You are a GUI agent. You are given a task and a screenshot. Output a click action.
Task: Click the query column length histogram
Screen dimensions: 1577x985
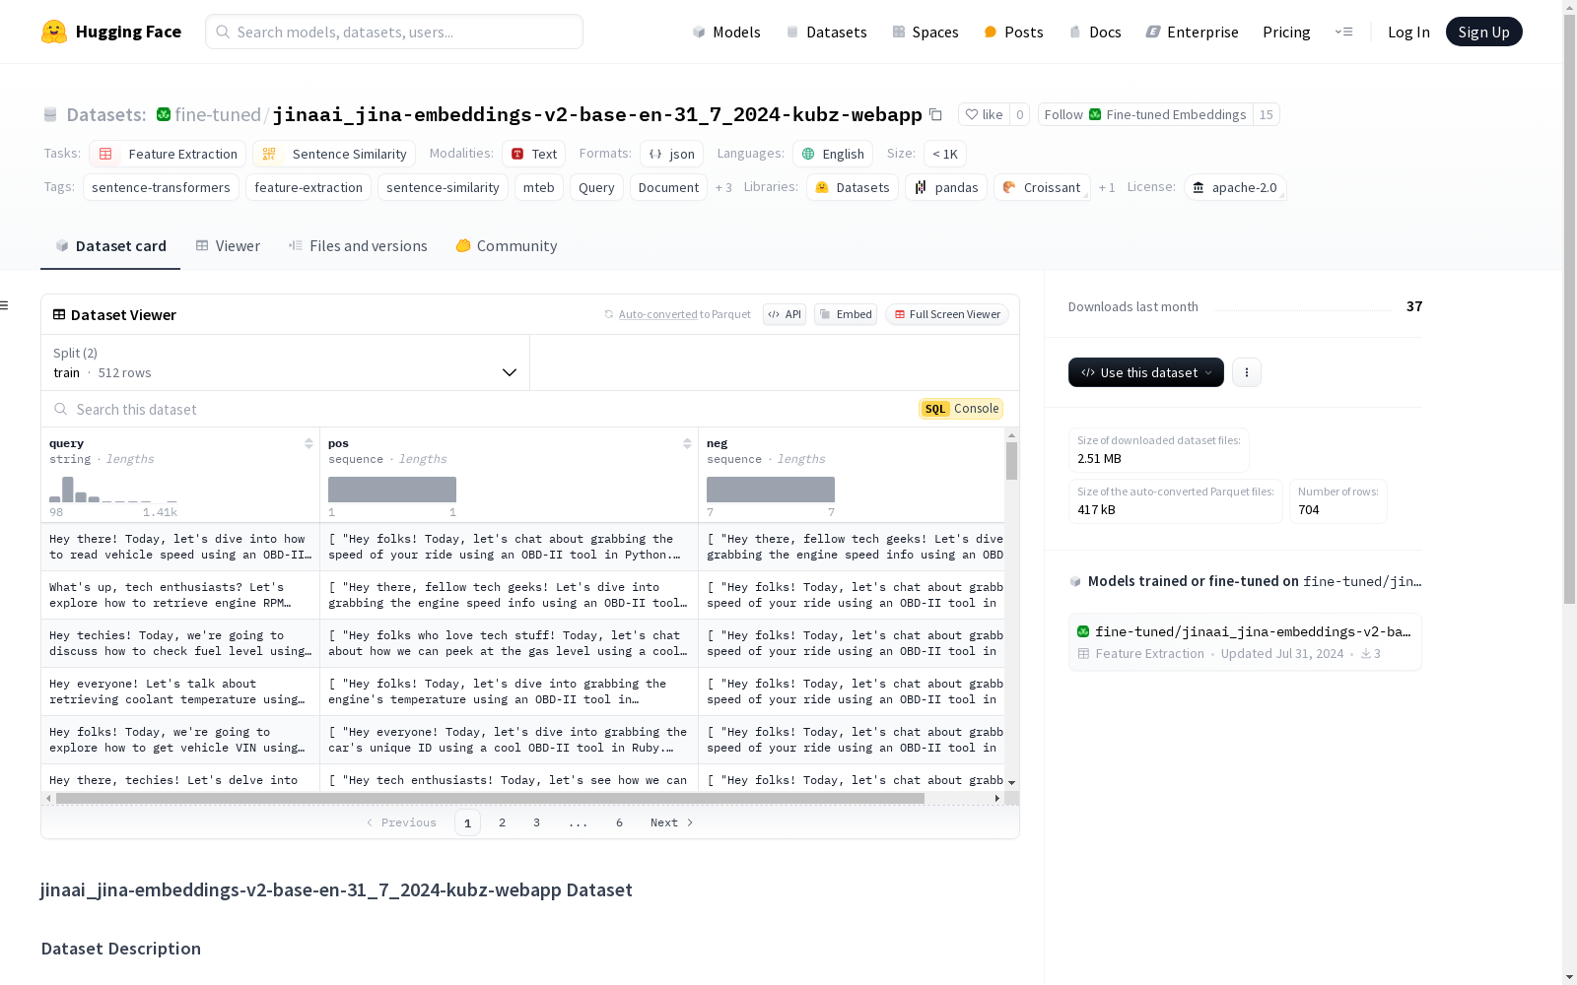pos(113,489)
